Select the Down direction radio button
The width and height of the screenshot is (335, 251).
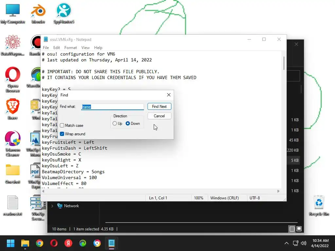[x=128, y=123]
